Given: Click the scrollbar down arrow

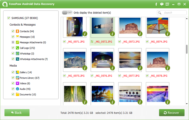Looking at the screenshot, I should [187, 104].
